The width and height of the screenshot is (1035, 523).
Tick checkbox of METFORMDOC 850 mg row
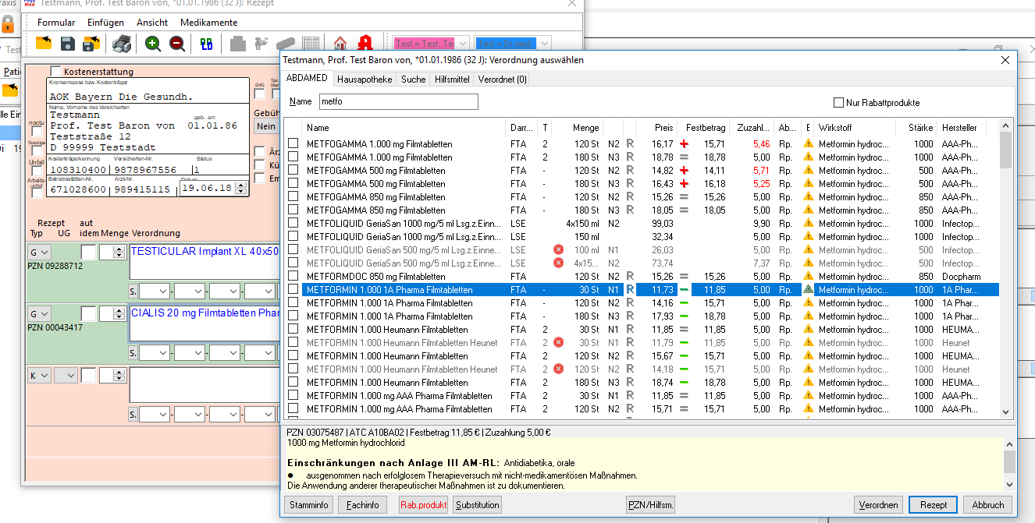click(293, 276)
